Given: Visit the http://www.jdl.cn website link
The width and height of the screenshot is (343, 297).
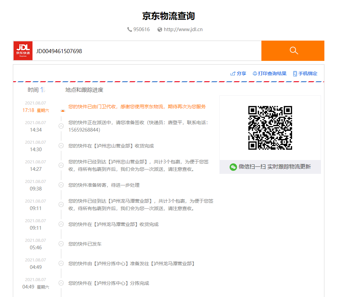Looking at the screenshot, I should point(183,29).
